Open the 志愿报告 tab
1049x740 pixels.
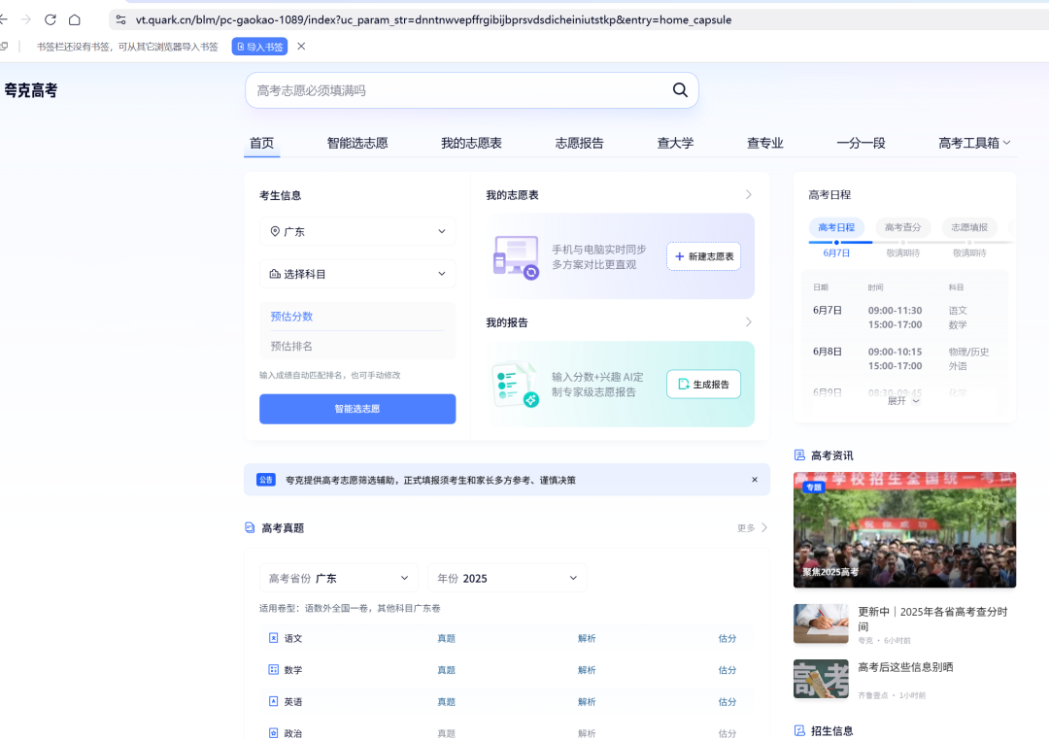tap(579, 143)
